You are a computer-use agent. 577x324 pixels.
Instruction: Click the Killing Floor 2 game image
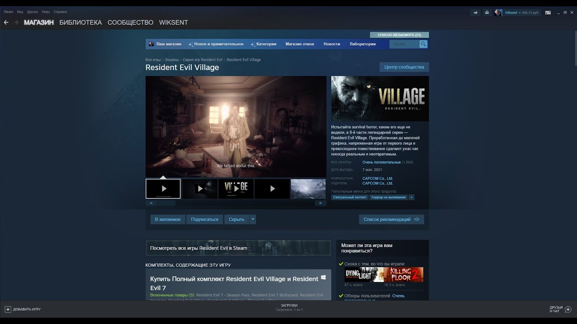tap(403, 274)
